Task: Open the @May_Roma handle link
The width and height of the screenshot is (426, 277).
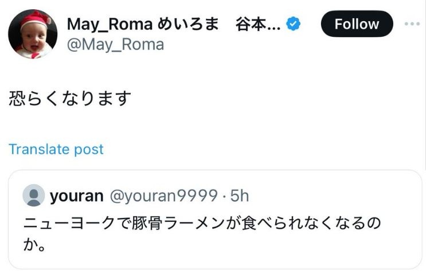Action: click(115, 44)
